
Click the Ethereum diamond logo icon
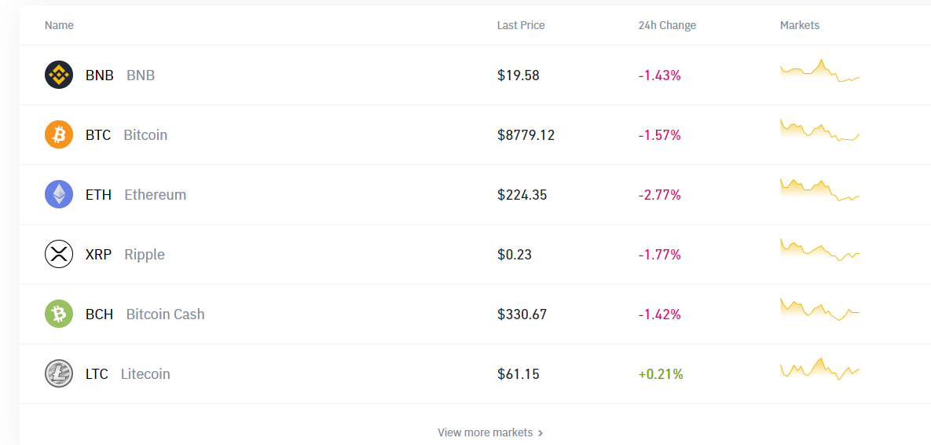[x=59, y=194]
